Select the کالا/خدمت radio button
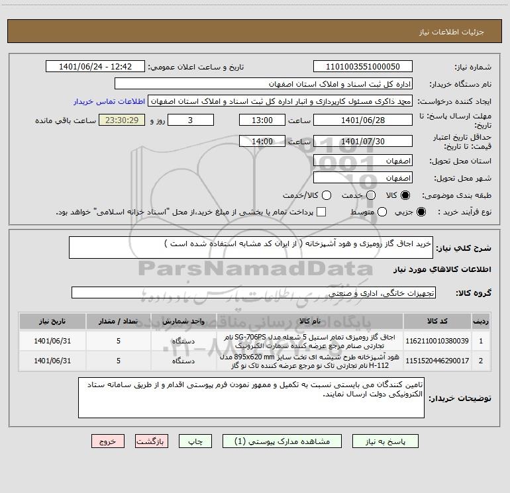Viewport: 510px width, 493px height. pyautogui.click(x=327, y=195)
